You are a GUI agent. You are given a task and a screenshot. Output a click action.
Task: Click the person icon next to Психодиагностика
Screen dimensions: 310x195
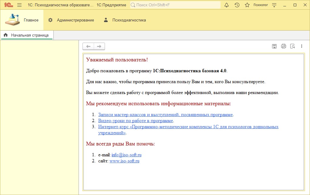(x=106, y=20)
